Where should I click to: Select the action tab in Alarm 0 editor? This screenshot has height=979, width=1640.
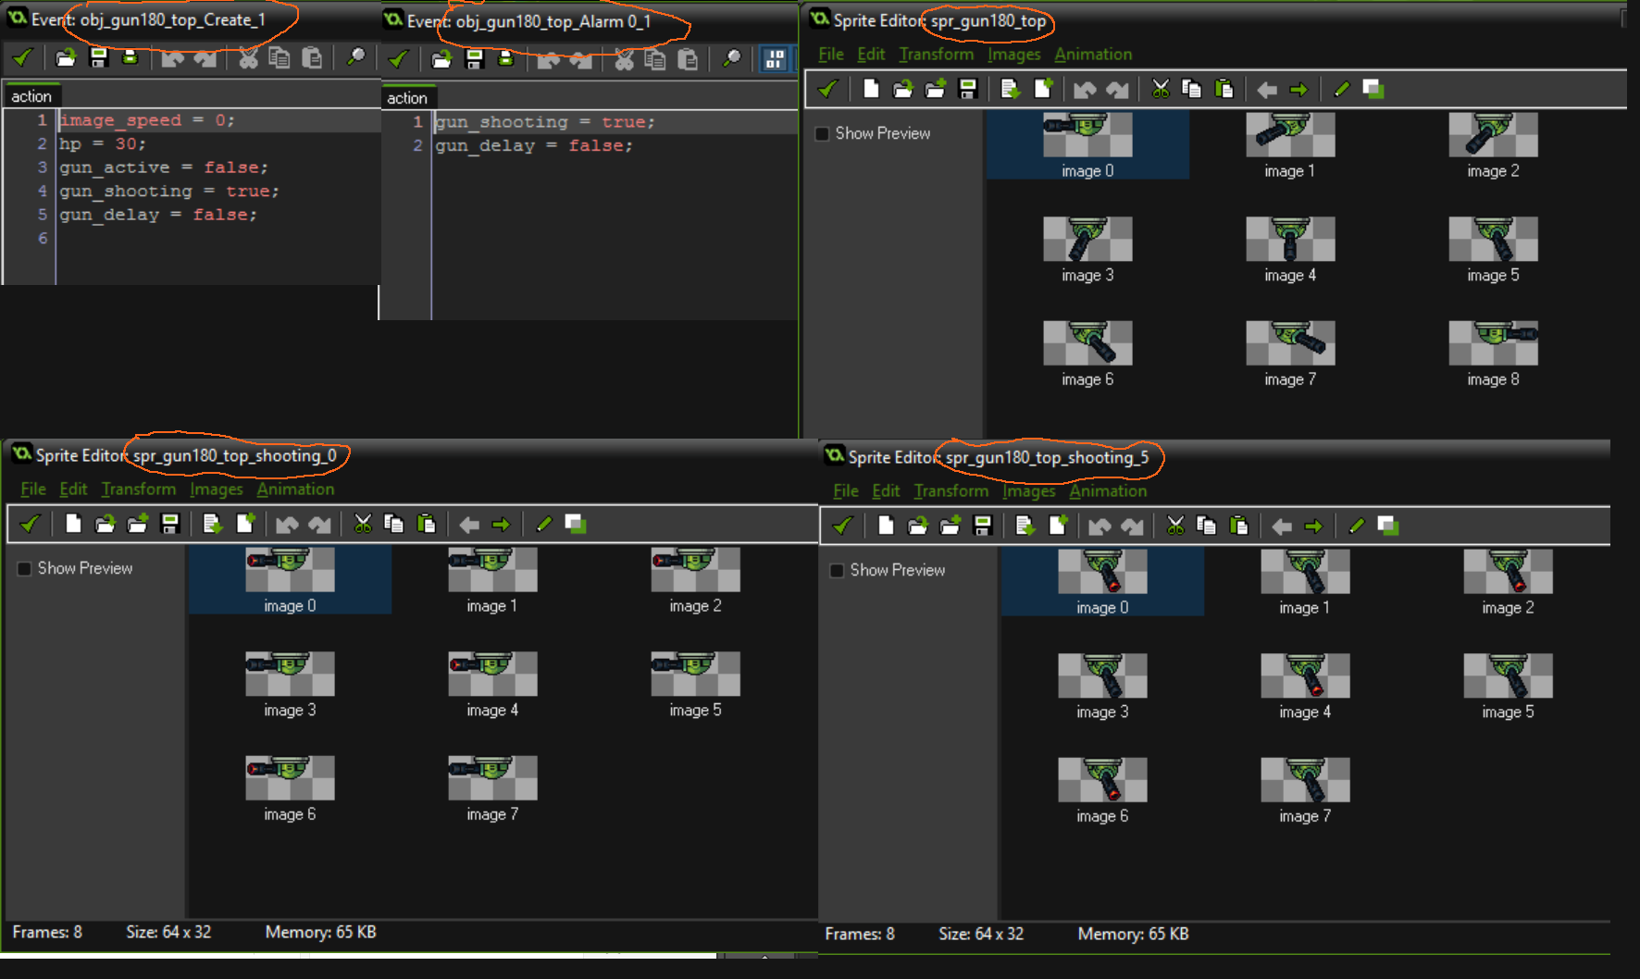(x=407, y=98)
